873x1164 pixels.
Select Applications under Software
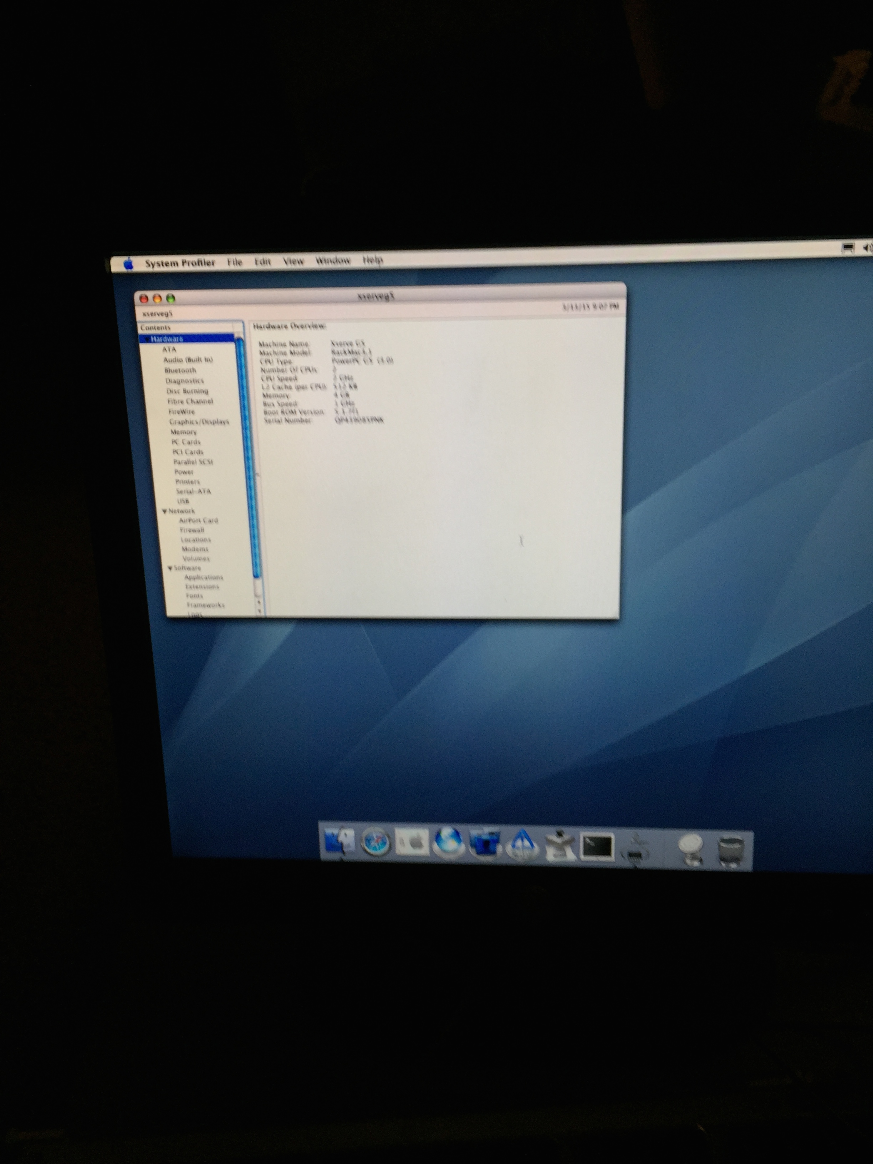(204, 577)
